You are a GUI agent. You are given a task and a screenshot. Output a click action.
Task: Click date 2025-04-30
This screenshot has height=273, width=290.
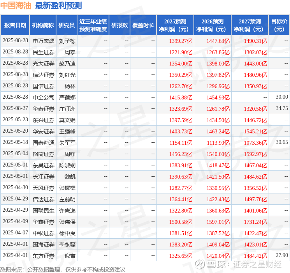pos(15,187)
